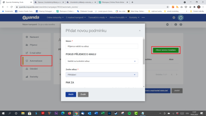The height and width of the screenshot is (116, 206).
Task: Expand the Neklikl na konkrétní odkaz dropdown
Action: (x=102, y=61)
